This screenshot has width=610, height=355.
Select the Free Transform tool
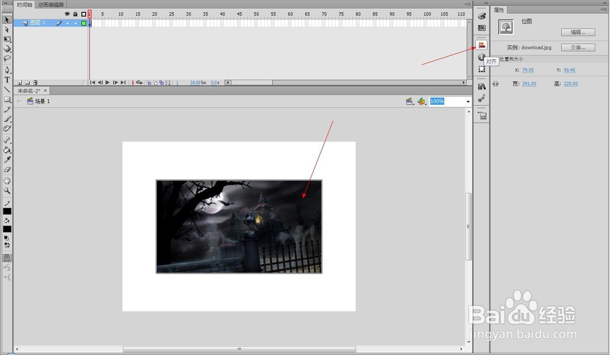7,39
